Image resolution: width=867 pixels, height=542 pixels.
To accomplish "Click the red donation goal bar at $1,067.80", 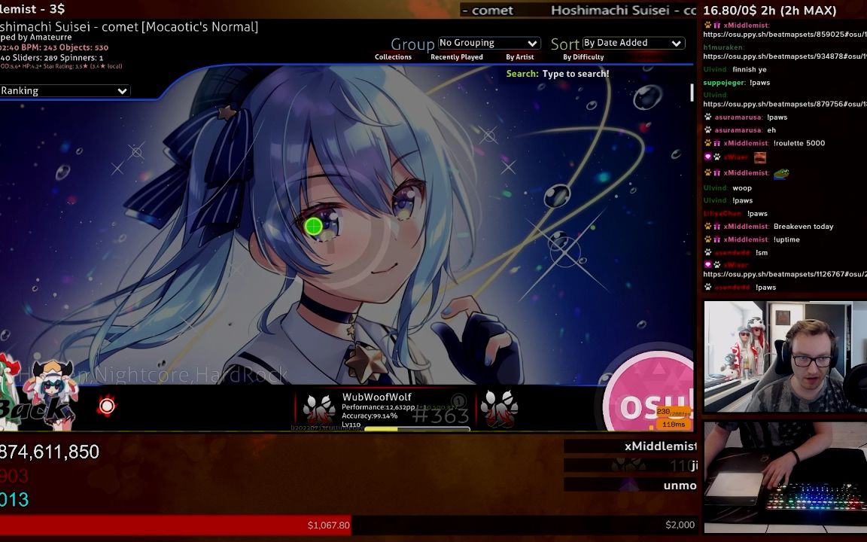I will click(x=175, y=525).
